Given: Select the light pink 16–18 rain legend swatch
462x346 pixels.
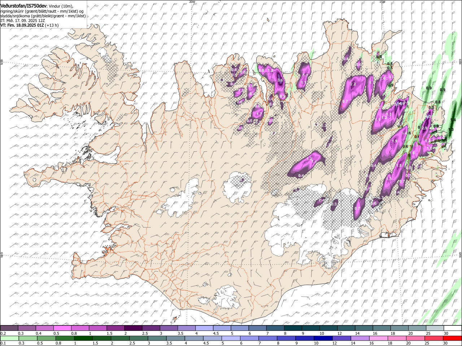Looking at the screenshot, I should point(379,338).
